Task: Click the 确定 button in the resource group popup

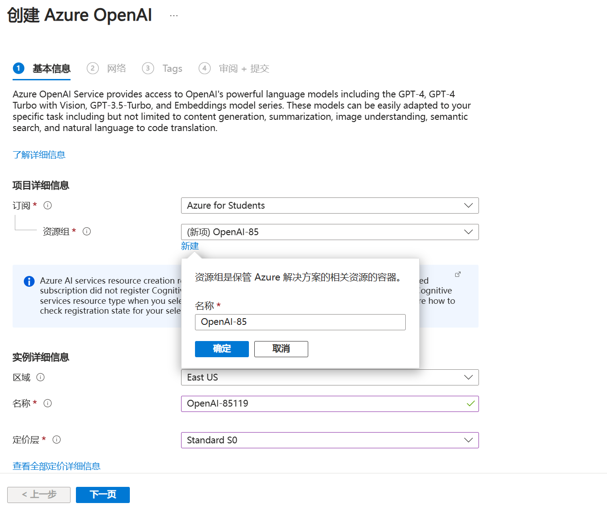Action: click(x=222, y=349)
